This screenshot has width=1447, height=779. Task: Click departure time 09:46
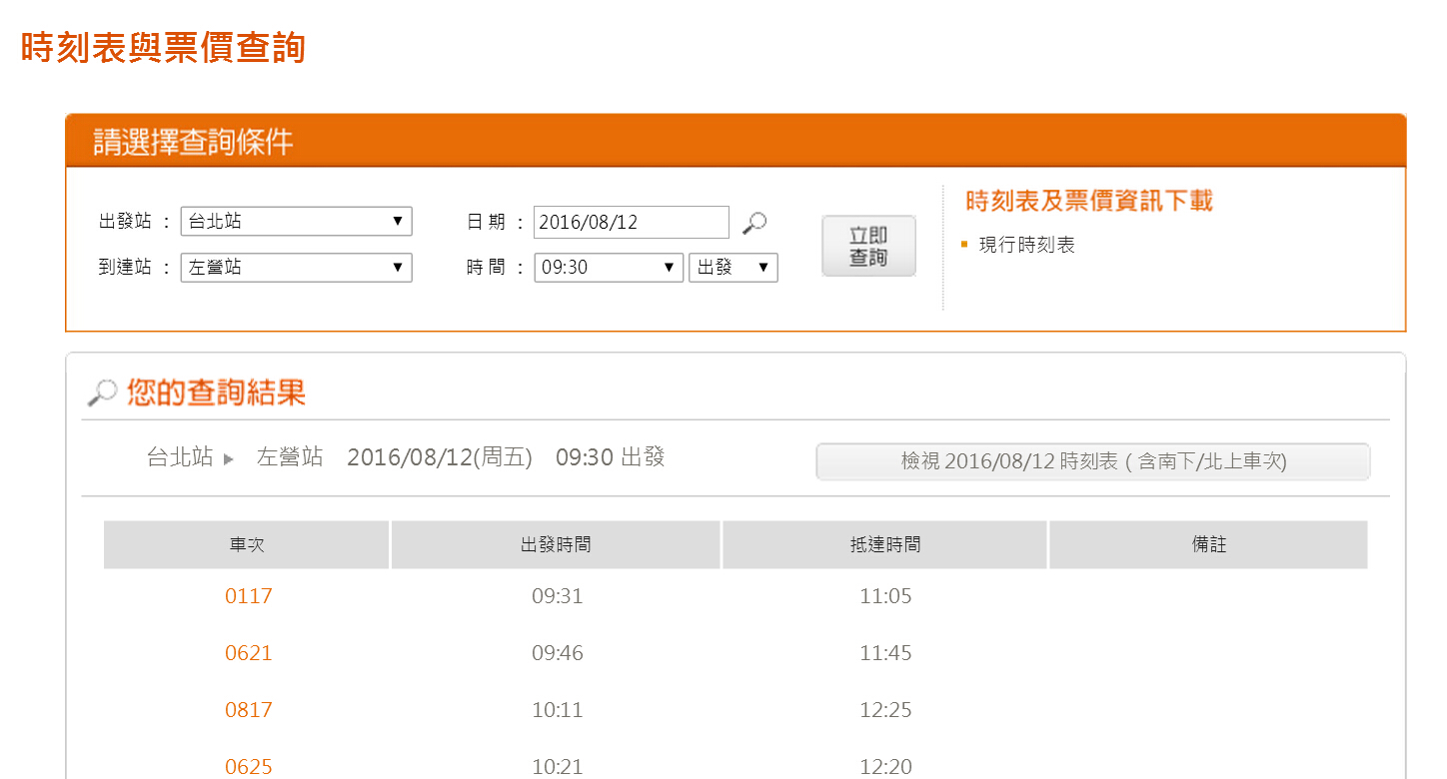(558, 653)
